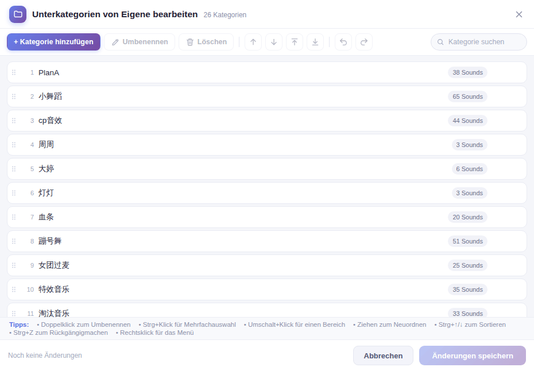
Task: Click drag handle for 周周 row
Action: pyautogui.click(x=14, y=145)
